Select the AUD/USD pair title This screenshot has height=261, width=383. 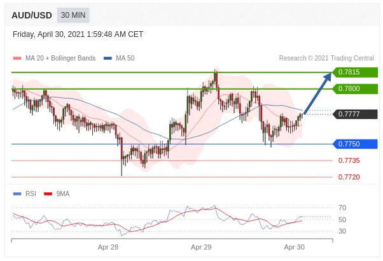coord(32,15)
